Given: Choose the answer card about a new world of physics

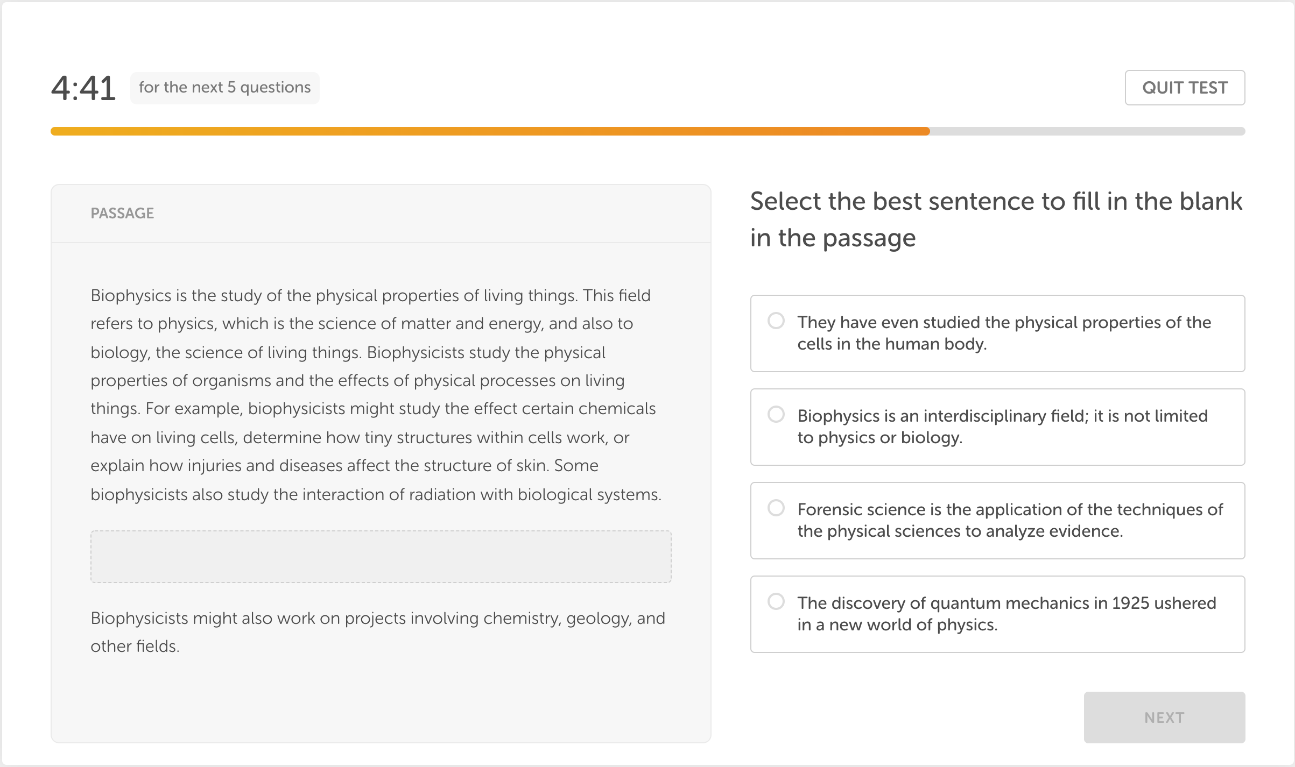Looking at the screenshot, I should click(x=997, y=614).
